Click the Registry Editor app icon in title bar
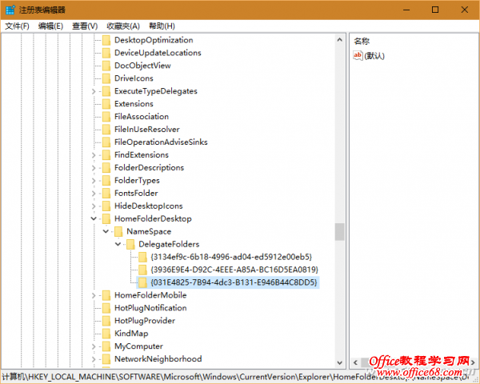Viewport: 480px width, 384px height. click(x=10, y=10)
